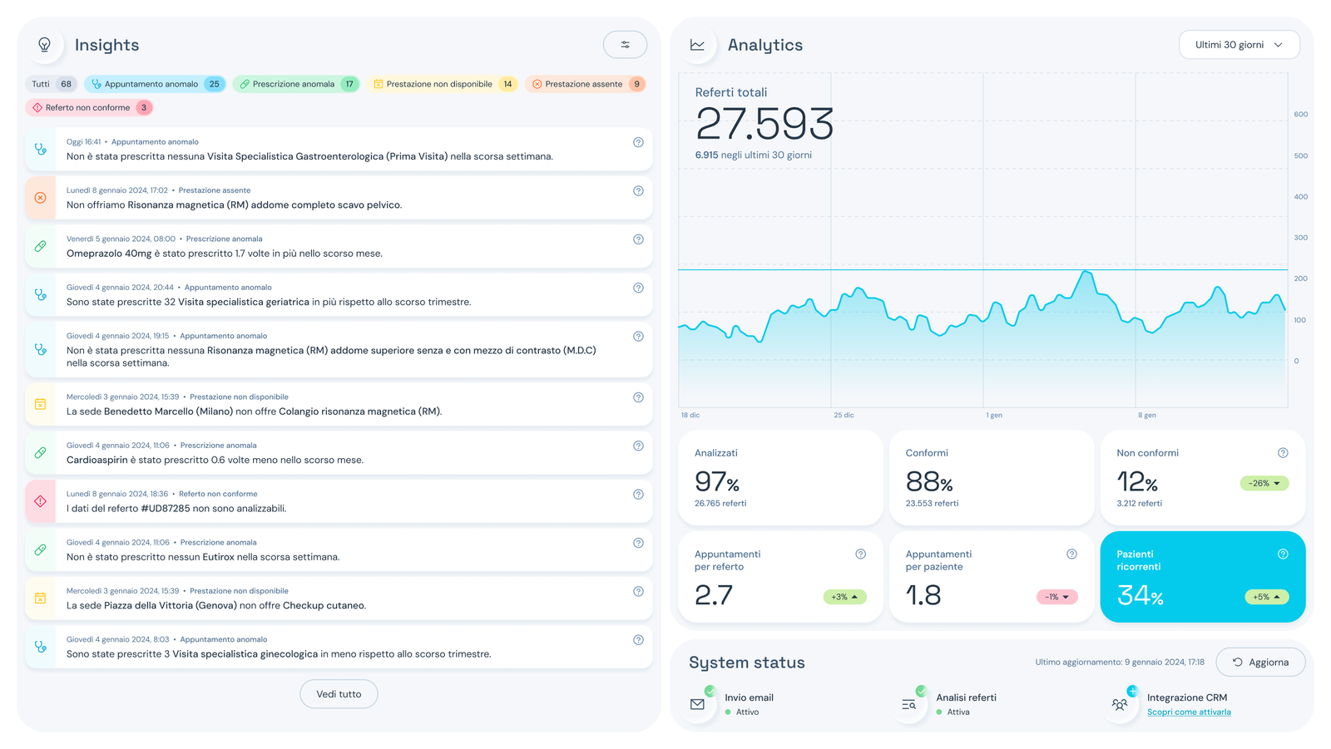Open help for the Omeprazolo 40mg insight
The height and width of the screenshot is (749, 1331).
(x=638, y=239)
